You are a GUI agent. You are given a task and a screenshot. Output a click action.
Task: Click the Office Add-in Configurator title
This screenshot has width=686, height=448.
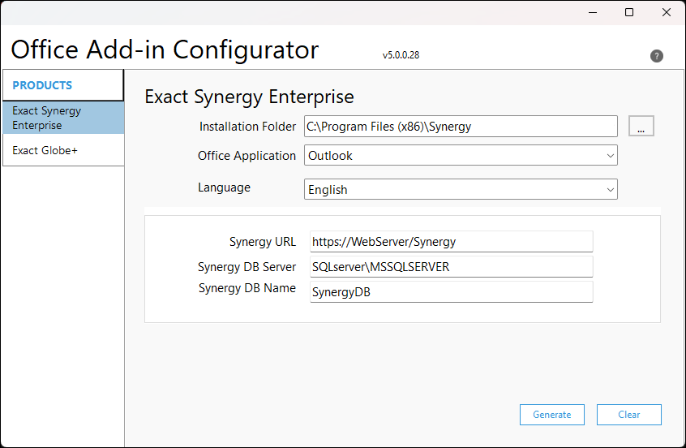pos(165,50)
